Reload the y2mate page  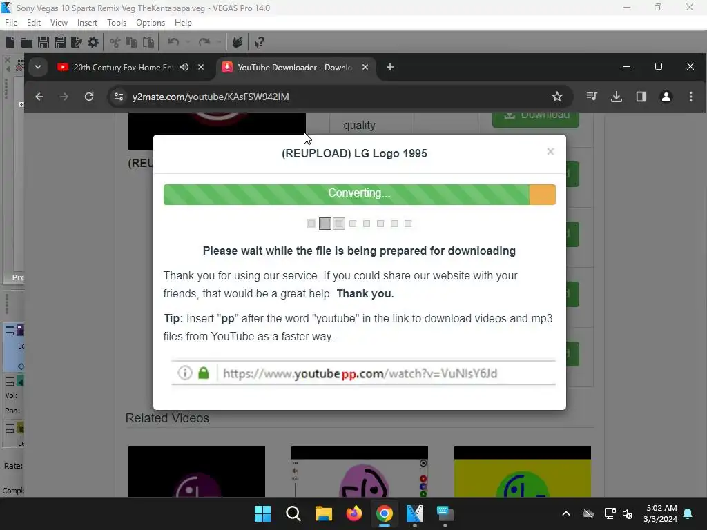point(89,97)
